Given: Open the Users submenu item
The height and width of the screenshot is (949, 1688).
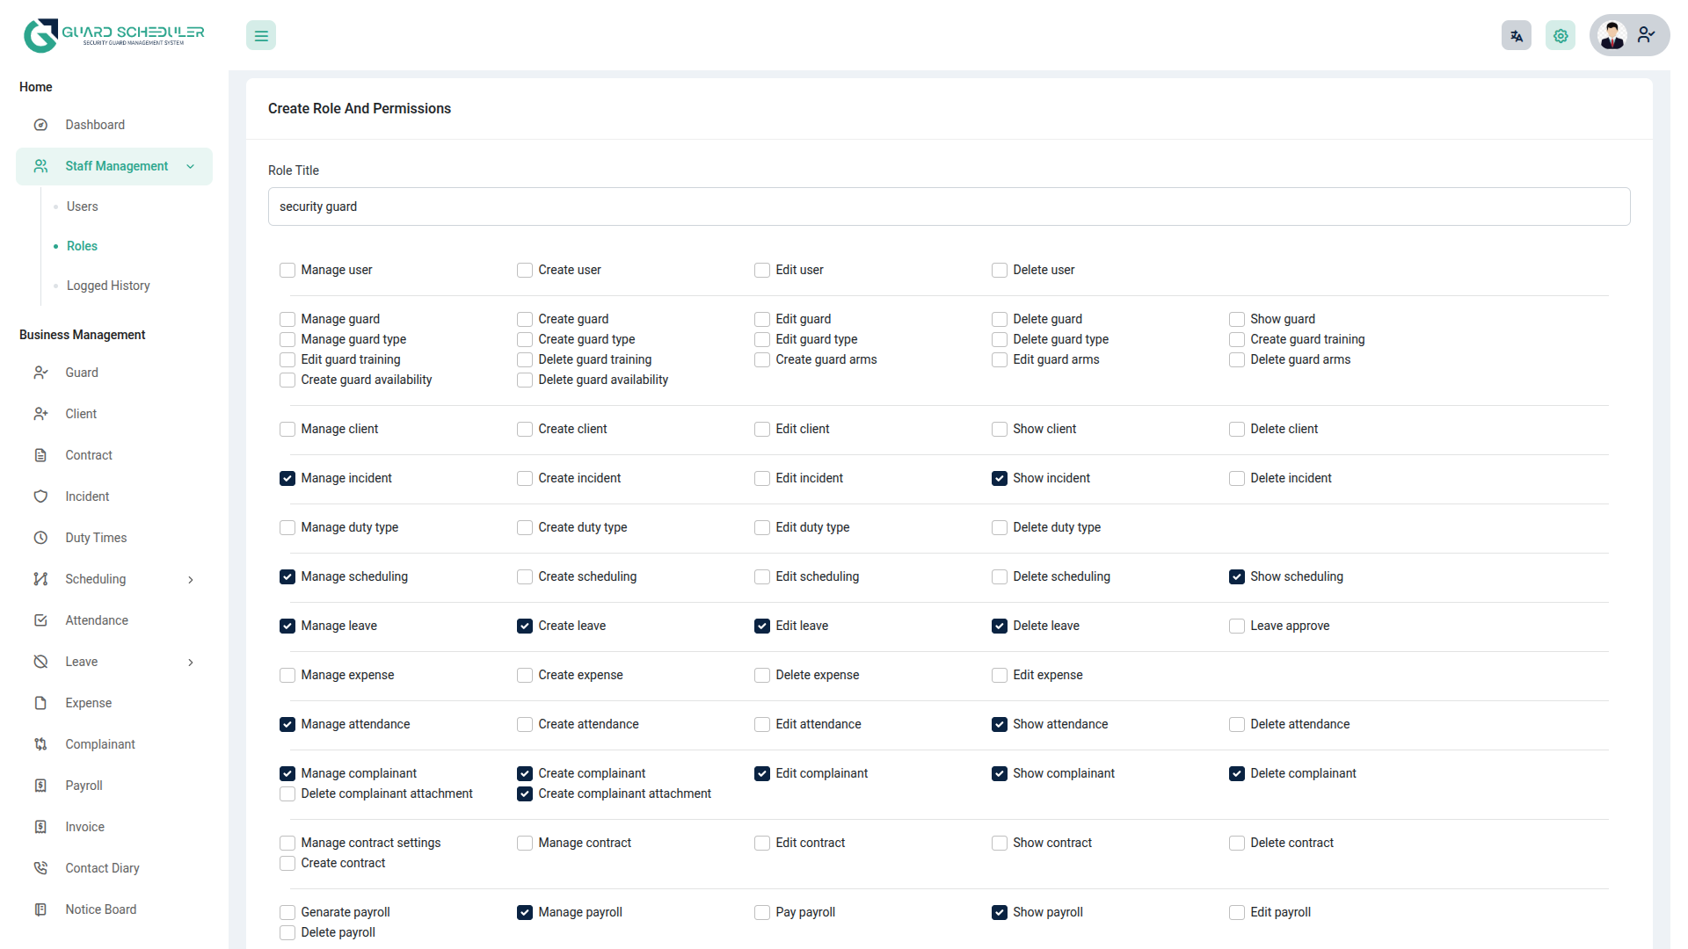Looking at the screenshot, I should [x=83, y=206].
